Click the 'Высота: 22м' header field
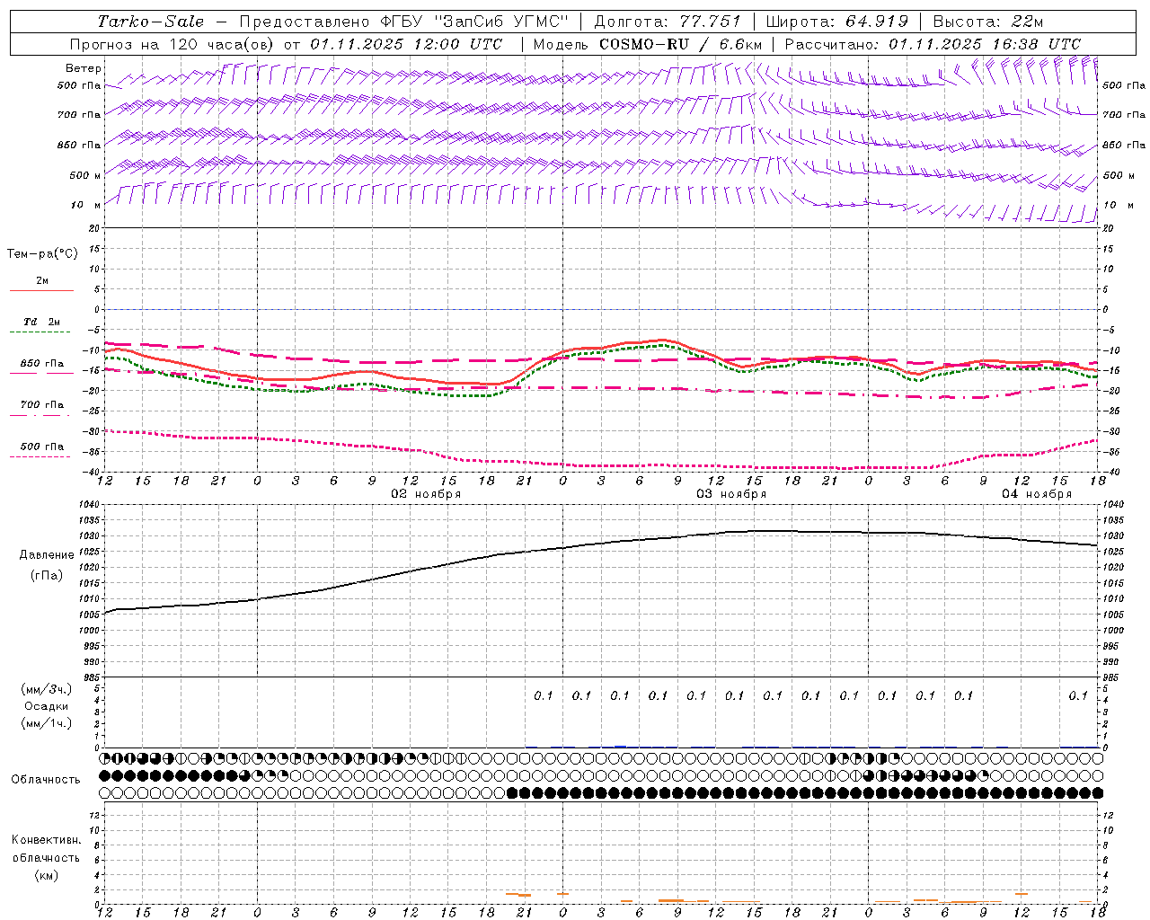The width and height of the screenshot is (1150, 920). (987, 22)
